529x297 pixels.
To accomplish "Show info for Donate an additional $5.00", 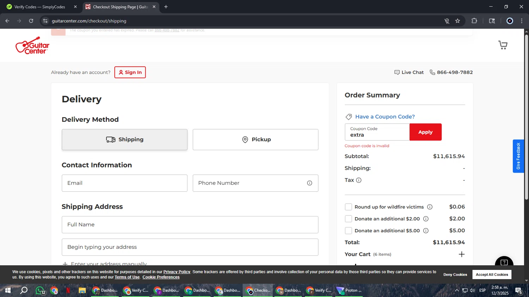I will tap(426, 231).
